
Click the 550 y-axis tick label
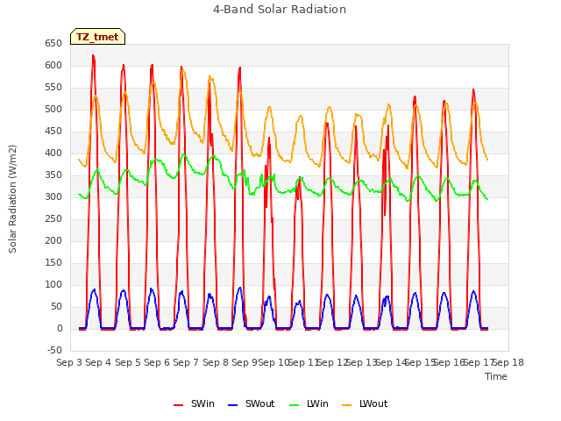(x=53, y=88)
